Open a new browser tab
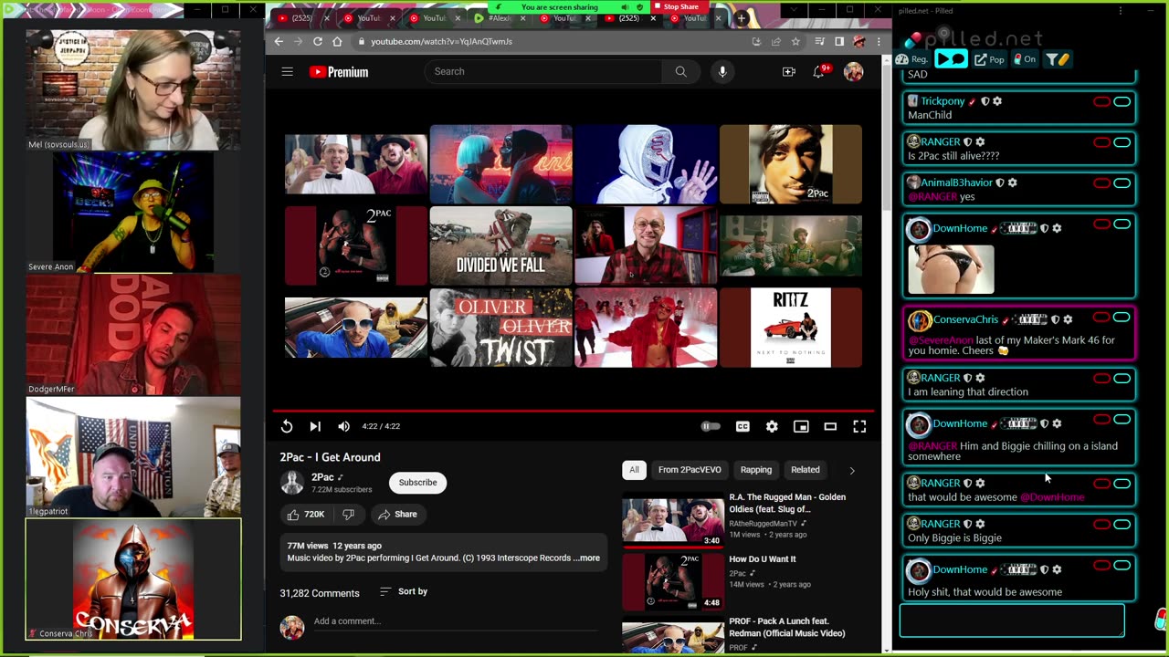 [742, 18]
